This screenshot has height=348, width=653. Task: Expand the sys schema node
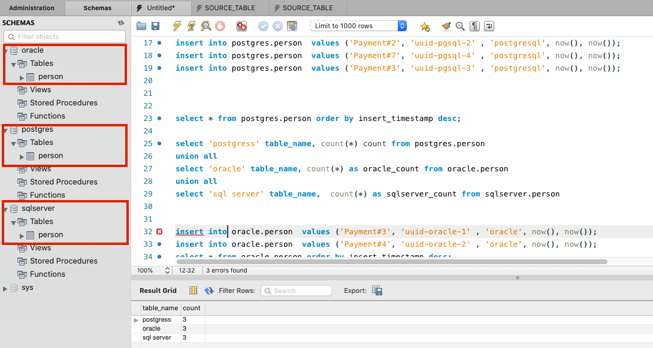(5, 288)
